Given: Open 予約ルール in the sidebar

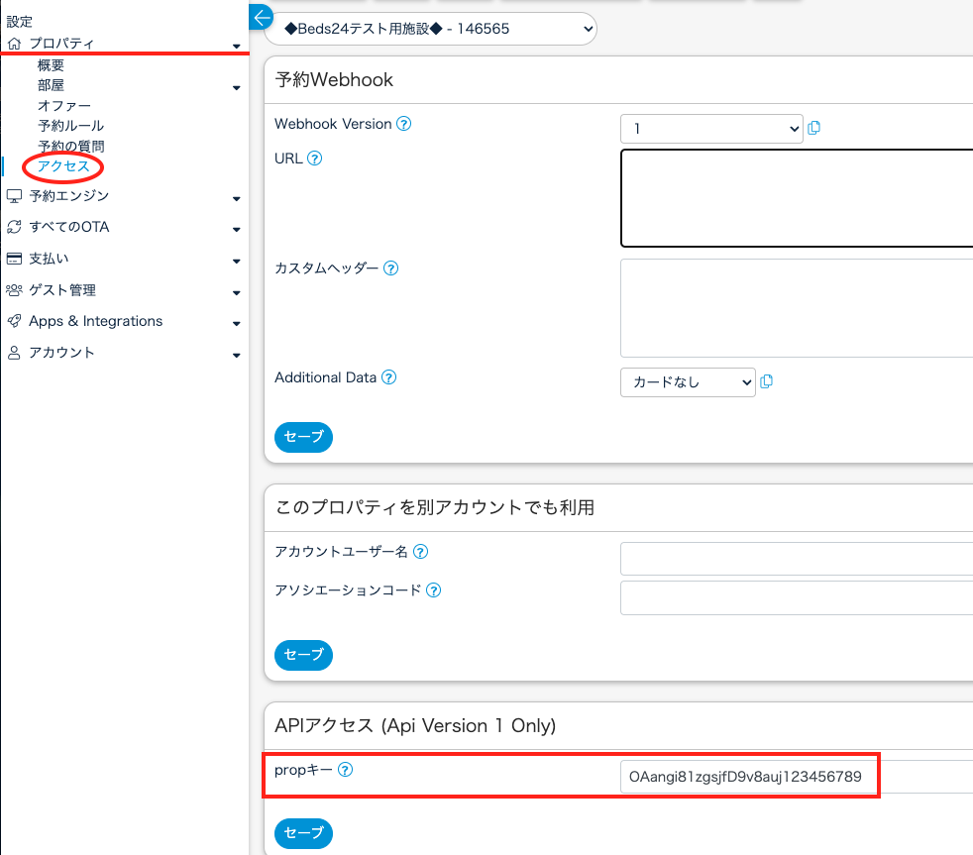Looking at the screenshot, I should click(x=70, y=126).
